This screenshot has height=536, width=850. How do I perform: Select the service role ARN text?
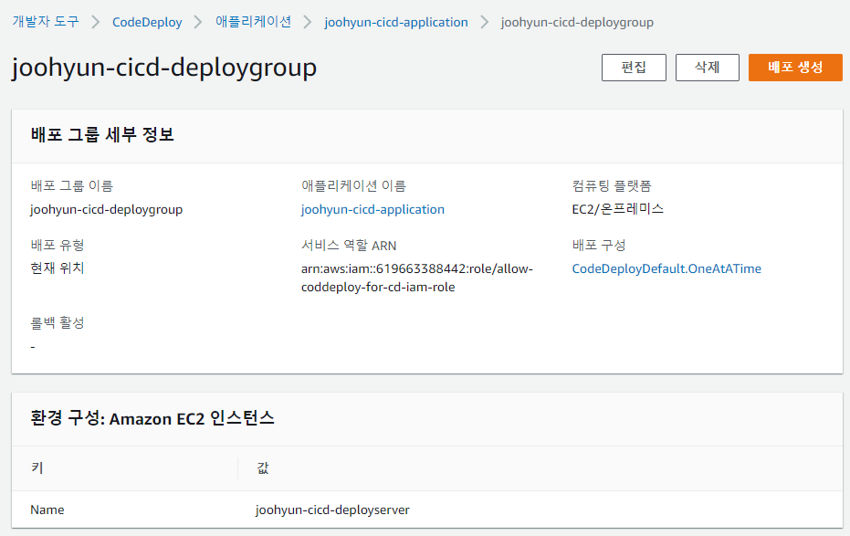pyautogui.click(x=417, y=278)
